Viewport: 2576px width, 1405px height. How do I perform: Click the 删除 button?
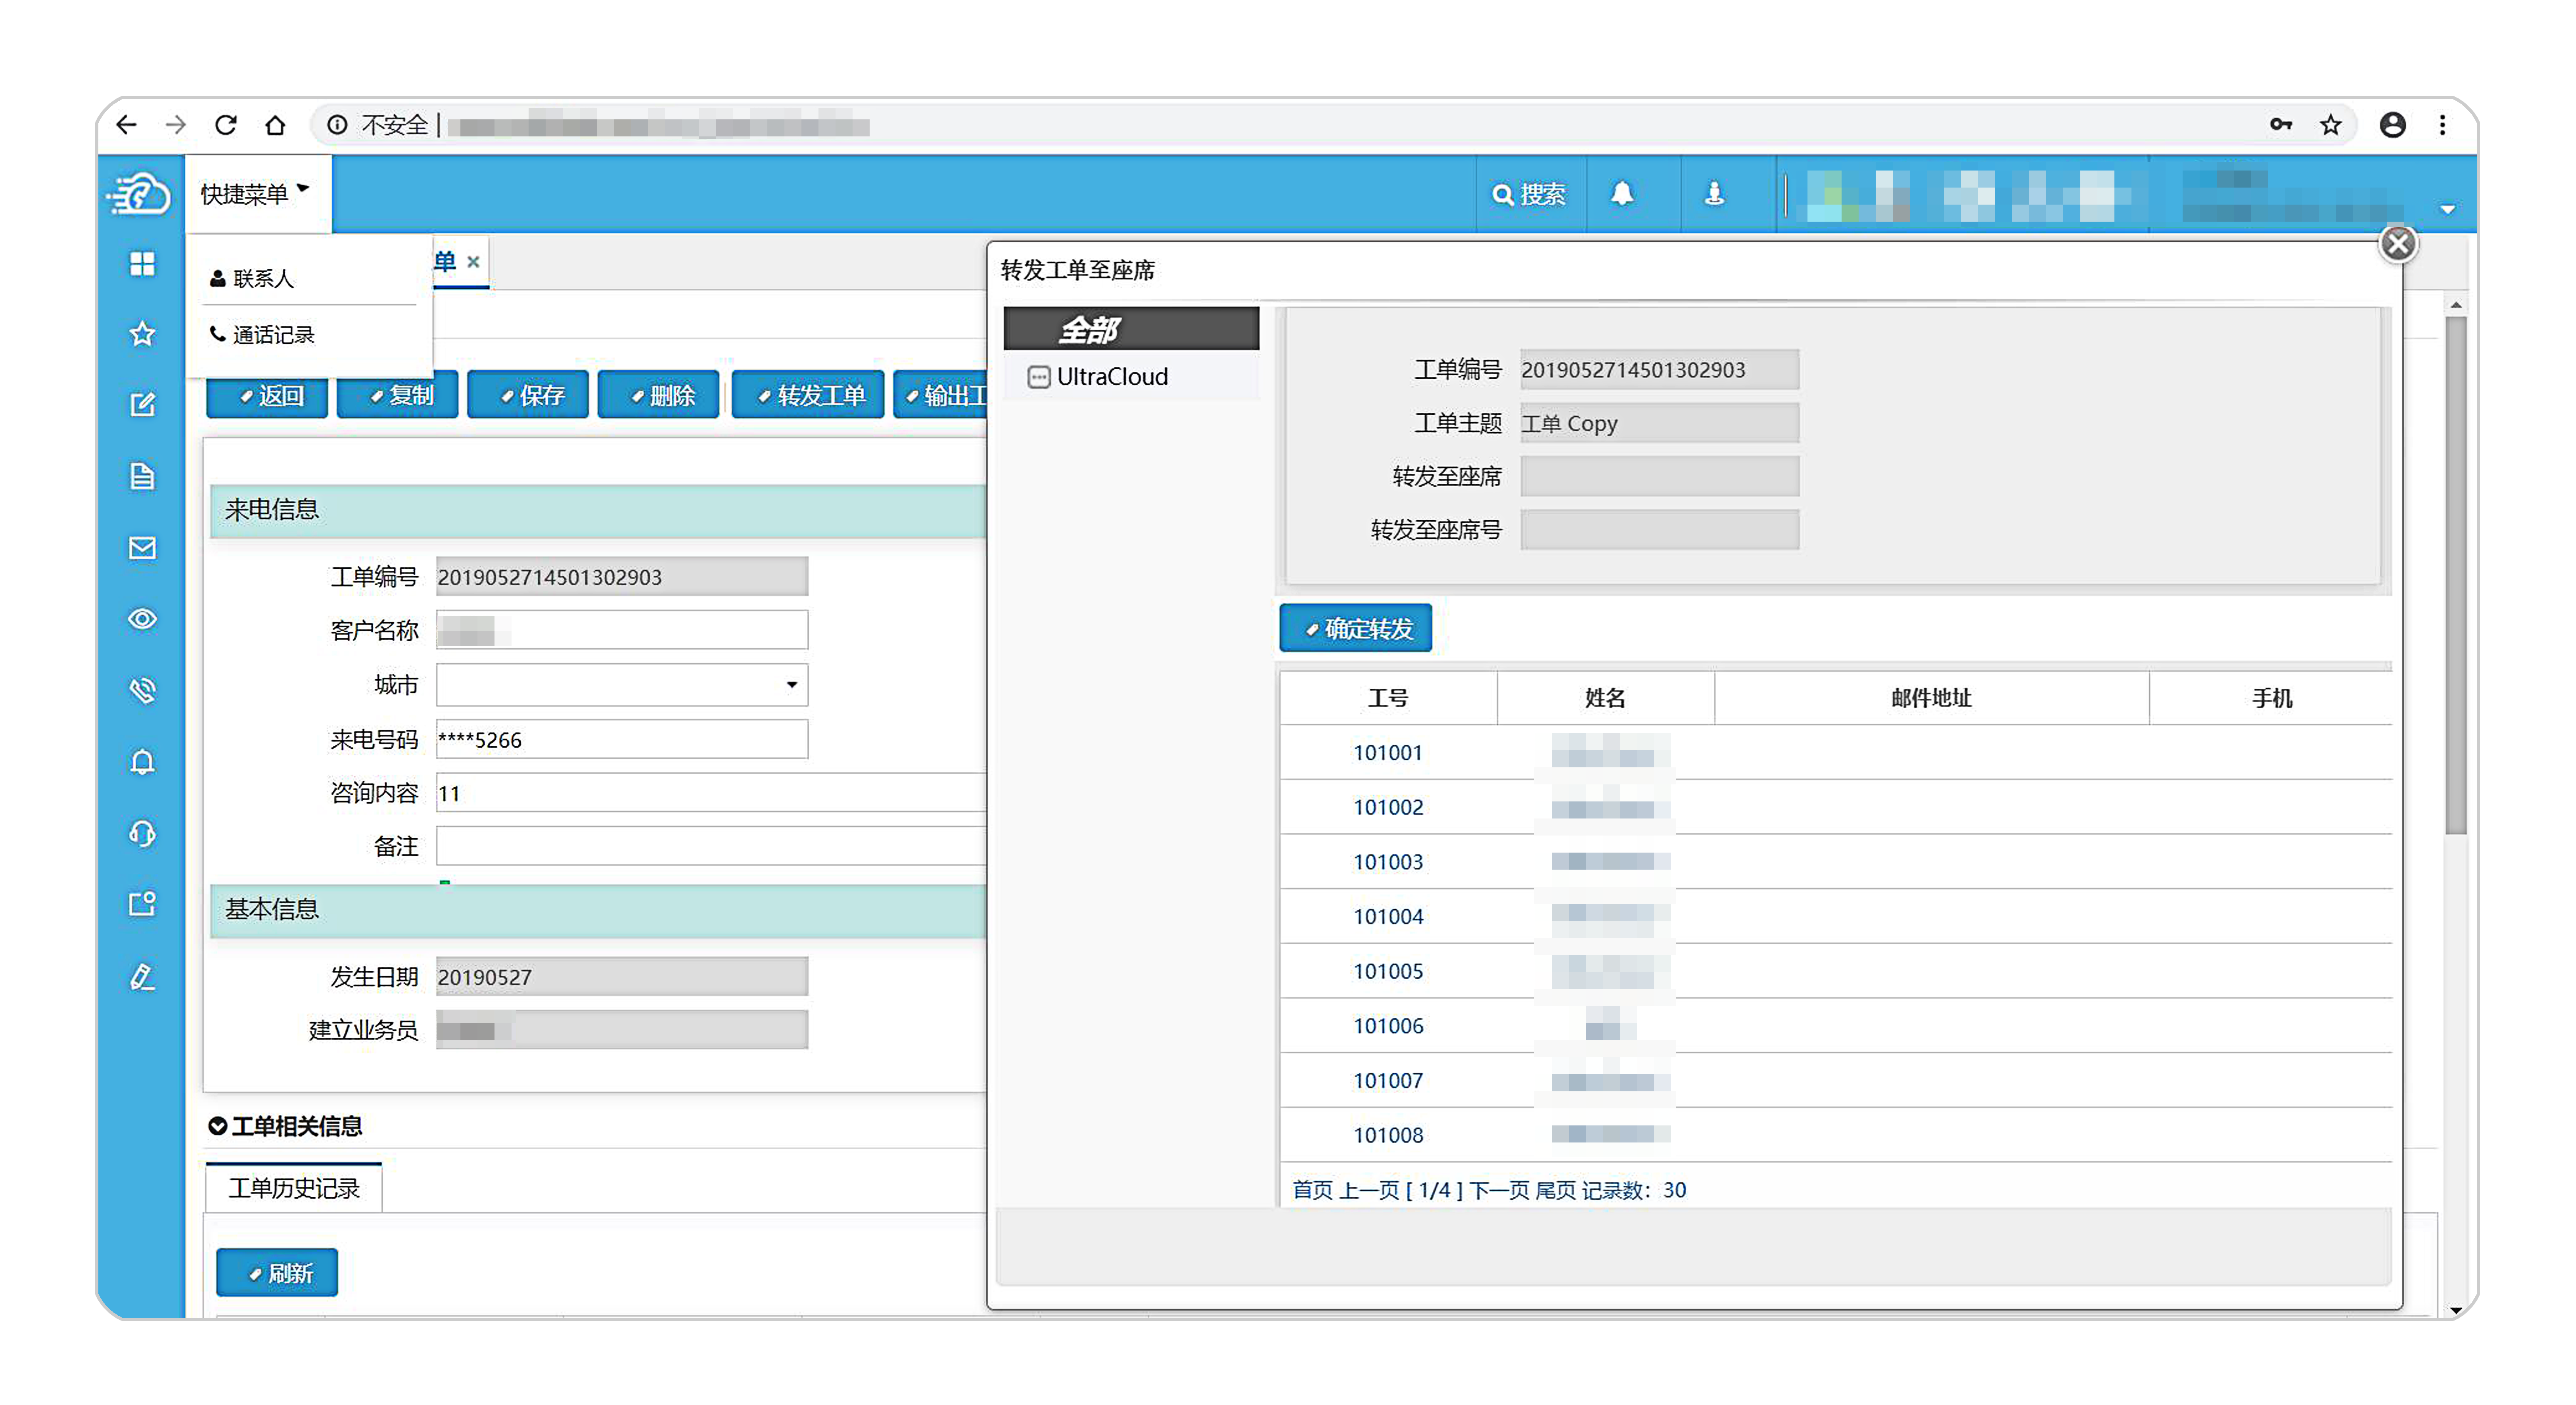[658, 395]
